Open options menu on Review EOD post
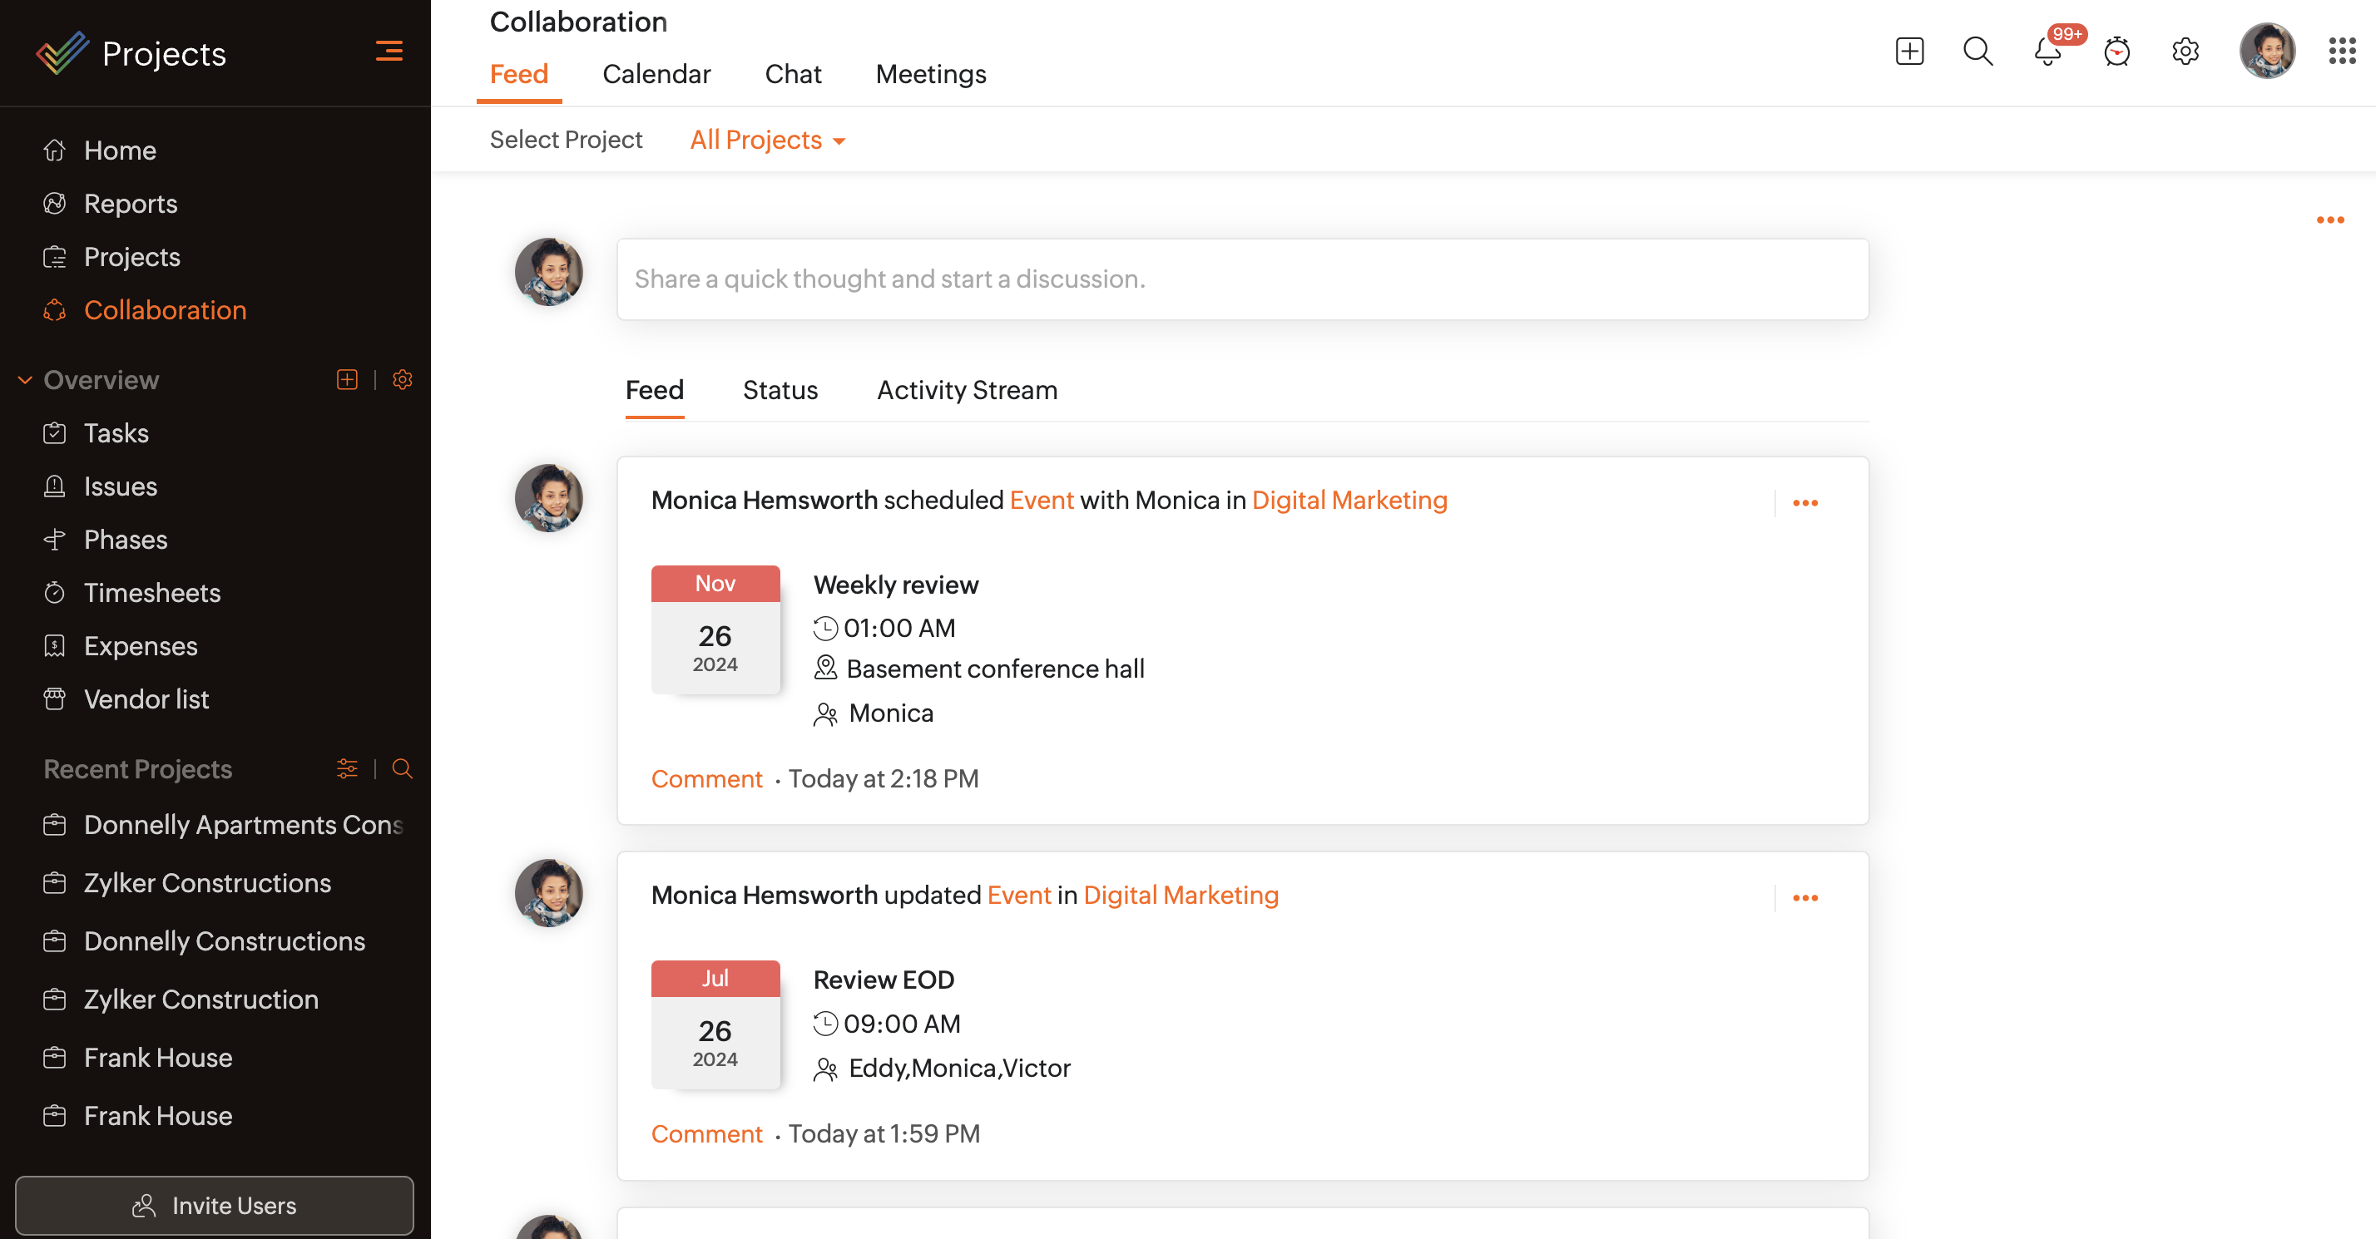This screenshot has height=1239, width=2376. point(1805,898)
